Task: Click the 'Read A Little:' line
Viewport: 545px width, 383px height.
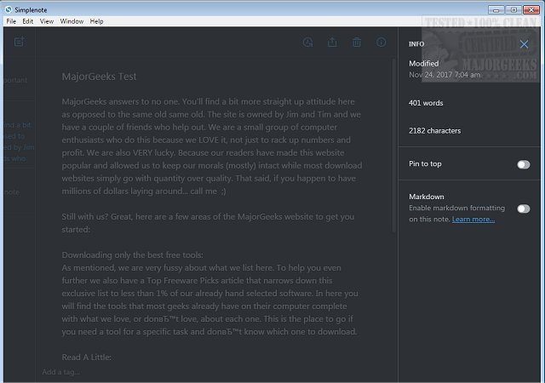Action: 87,357
